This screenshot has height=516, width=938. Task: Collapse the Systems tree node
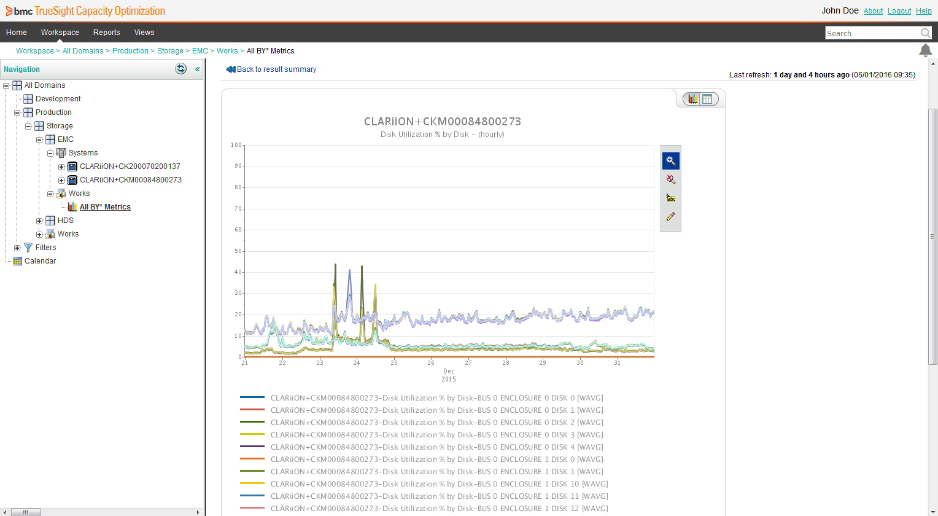click(50, 154)
